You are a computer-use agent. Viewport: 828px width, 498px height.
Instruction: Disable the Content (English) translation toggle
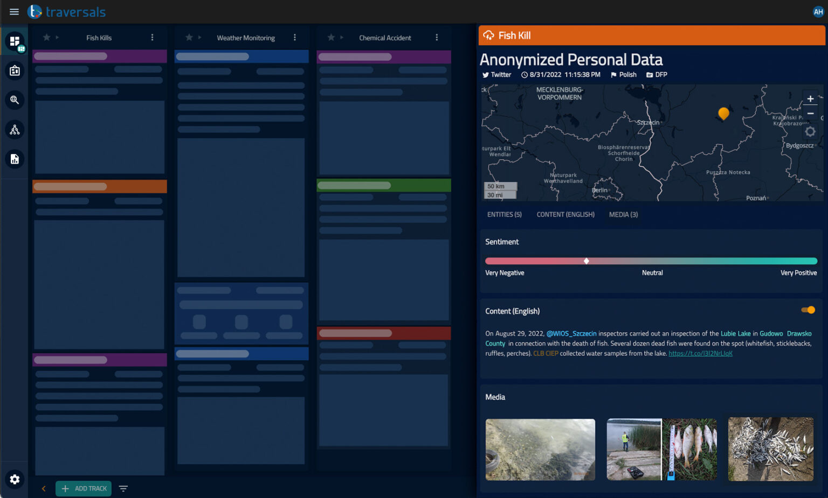point(808,310)
